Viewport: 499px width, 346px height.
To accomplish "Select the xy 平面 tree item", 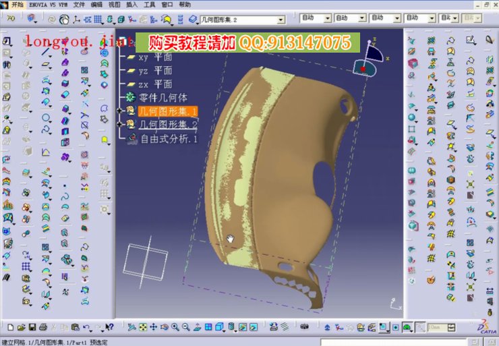I will 155,57.
